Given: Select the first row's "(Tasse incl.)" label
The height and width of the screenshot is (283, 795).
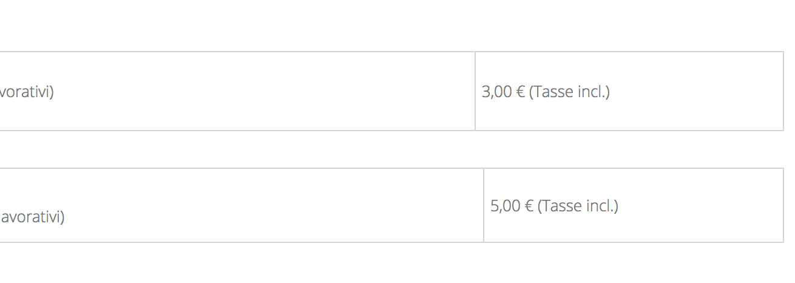Looking at the screenshot, I should [569, 92].
